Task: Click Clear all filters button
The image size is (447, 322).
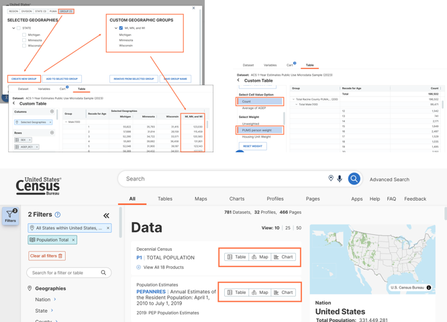Action: (46, 256)
